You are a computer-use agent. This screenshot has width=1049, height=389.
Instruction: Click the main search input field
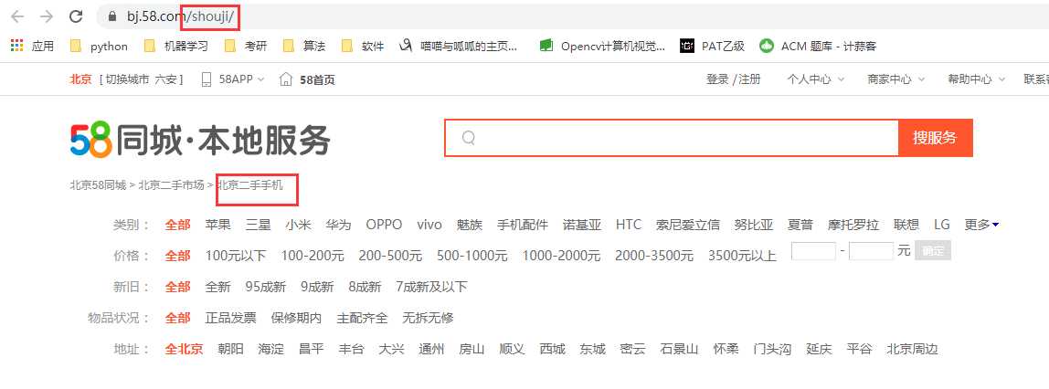tap(672, 139)
